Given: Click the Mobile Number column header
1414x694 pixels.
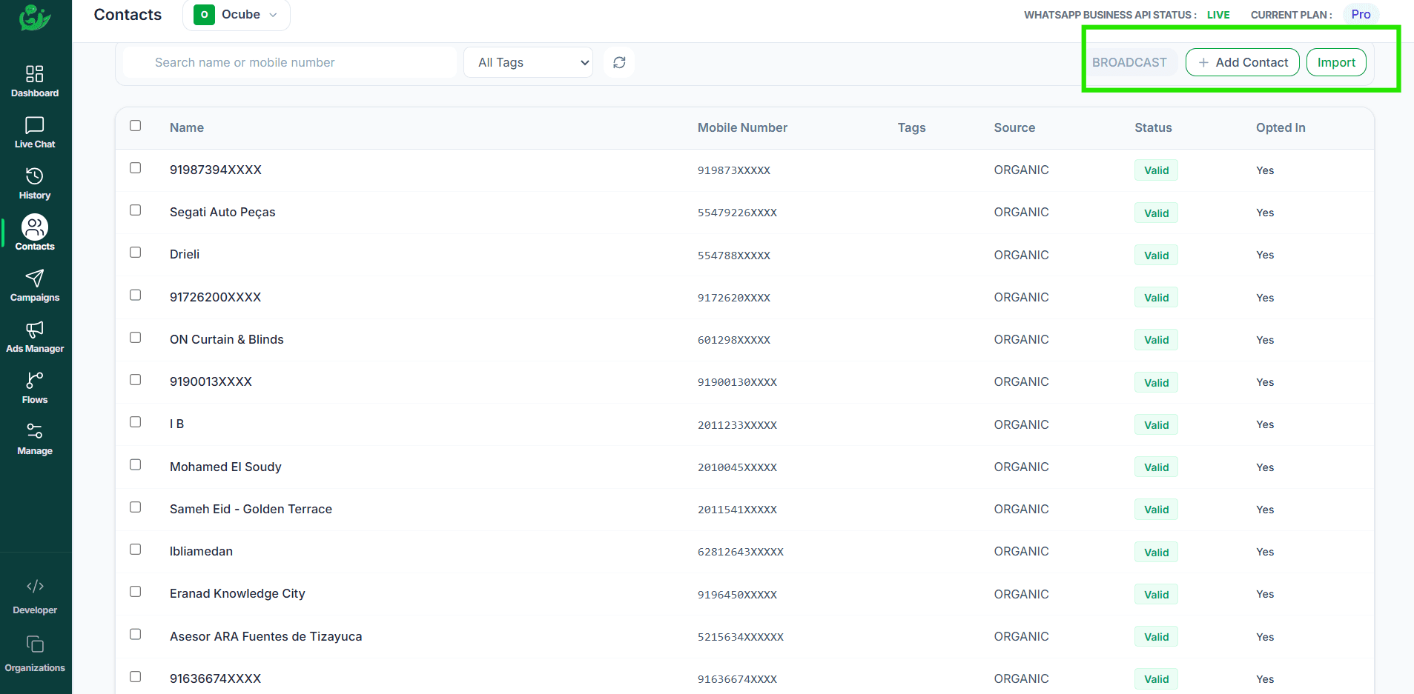Looking at the screenshot, I should (742, 128).
